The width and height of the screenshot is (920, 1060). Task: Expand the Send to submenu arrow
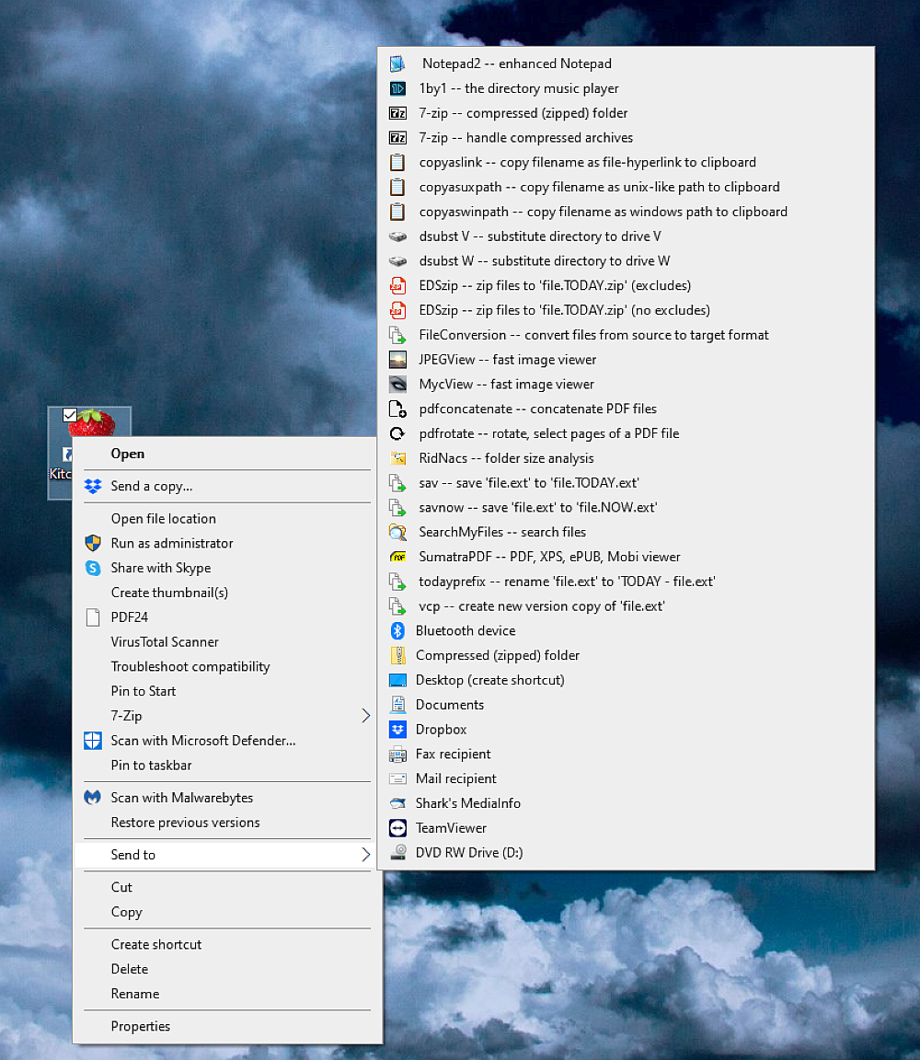[x=366, y=855]
